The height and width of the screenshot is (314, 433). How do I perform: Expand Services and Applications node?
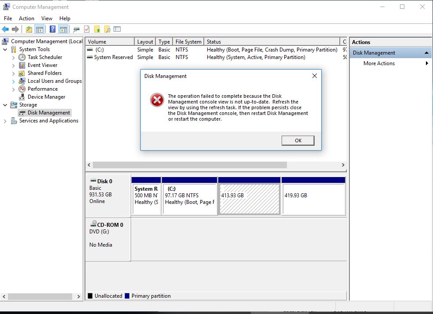pyautogui.click(x=5, y=121)
